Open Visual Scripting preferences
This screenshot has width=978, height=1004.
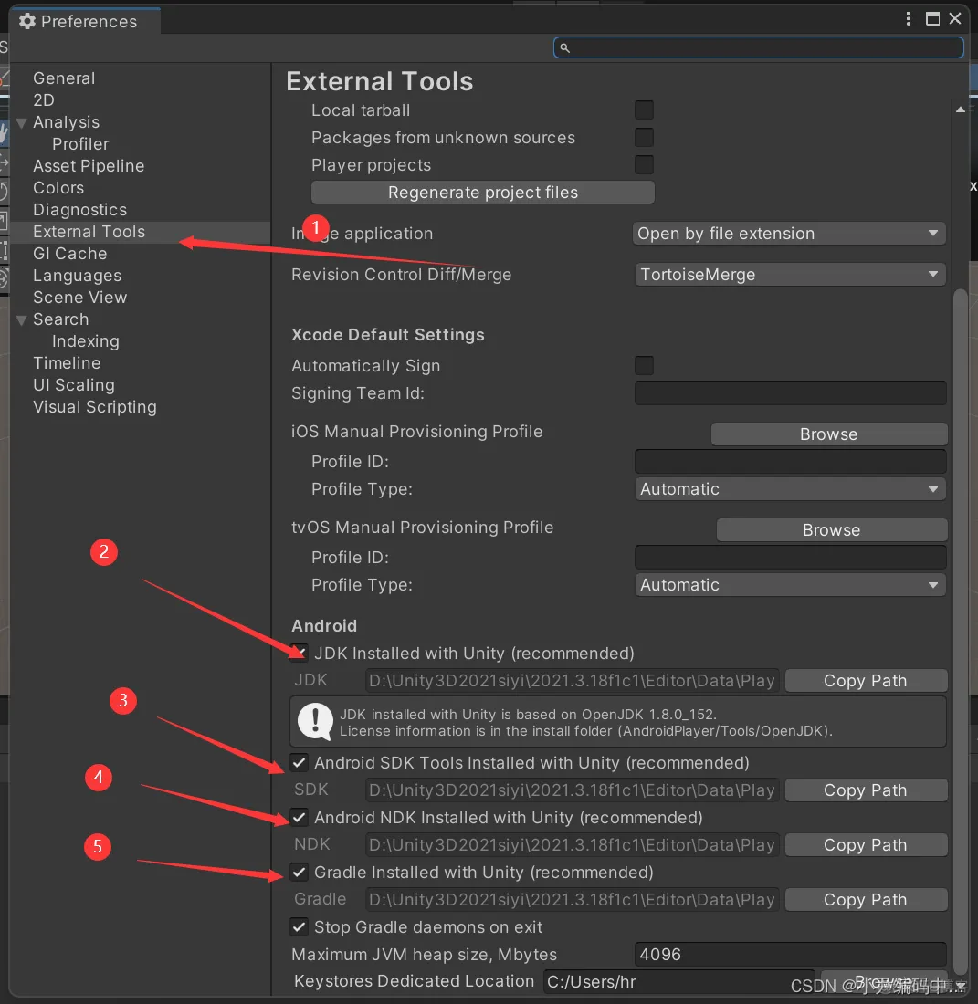[x=95, y=407]
